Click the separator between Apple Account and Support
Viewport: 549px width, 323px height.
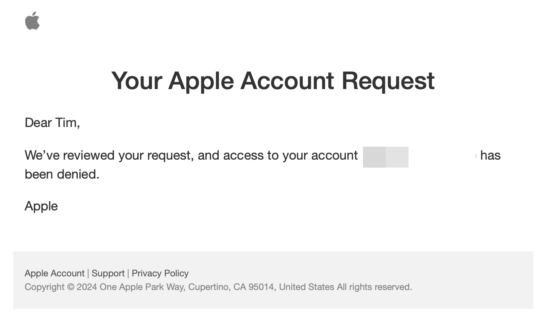pos(88,273)
